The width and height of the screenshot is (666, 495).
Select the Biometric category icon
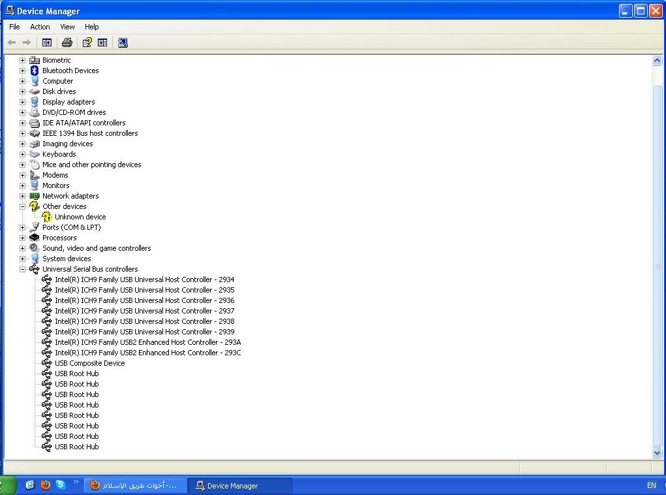point(35,60)
